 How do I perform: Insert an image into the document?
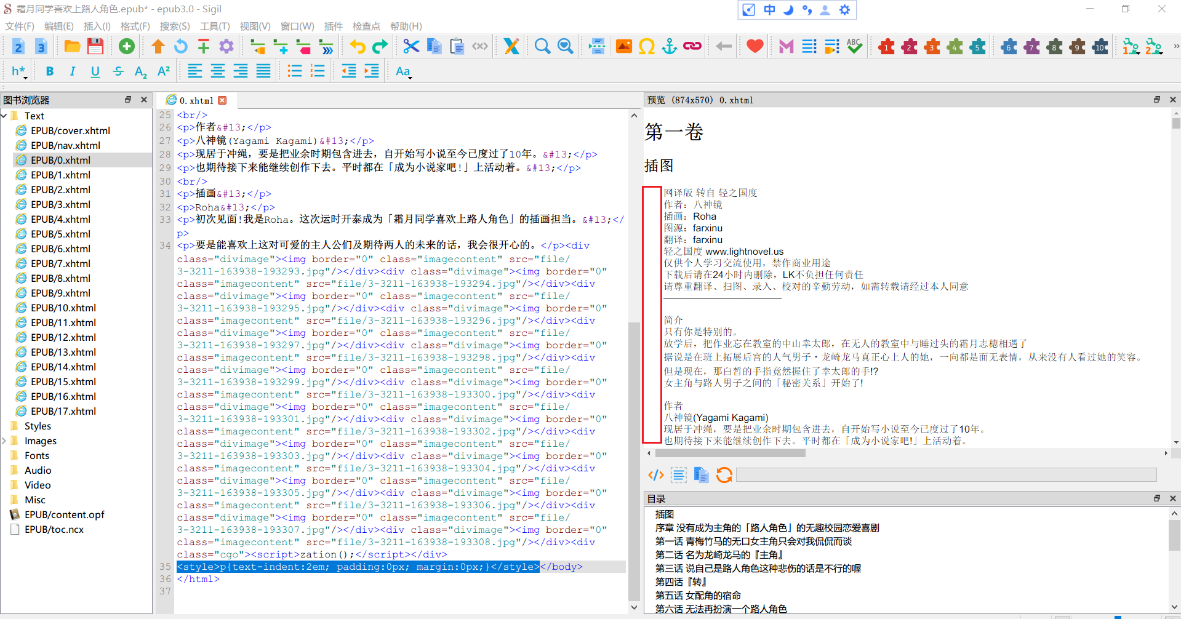[623, 46]
